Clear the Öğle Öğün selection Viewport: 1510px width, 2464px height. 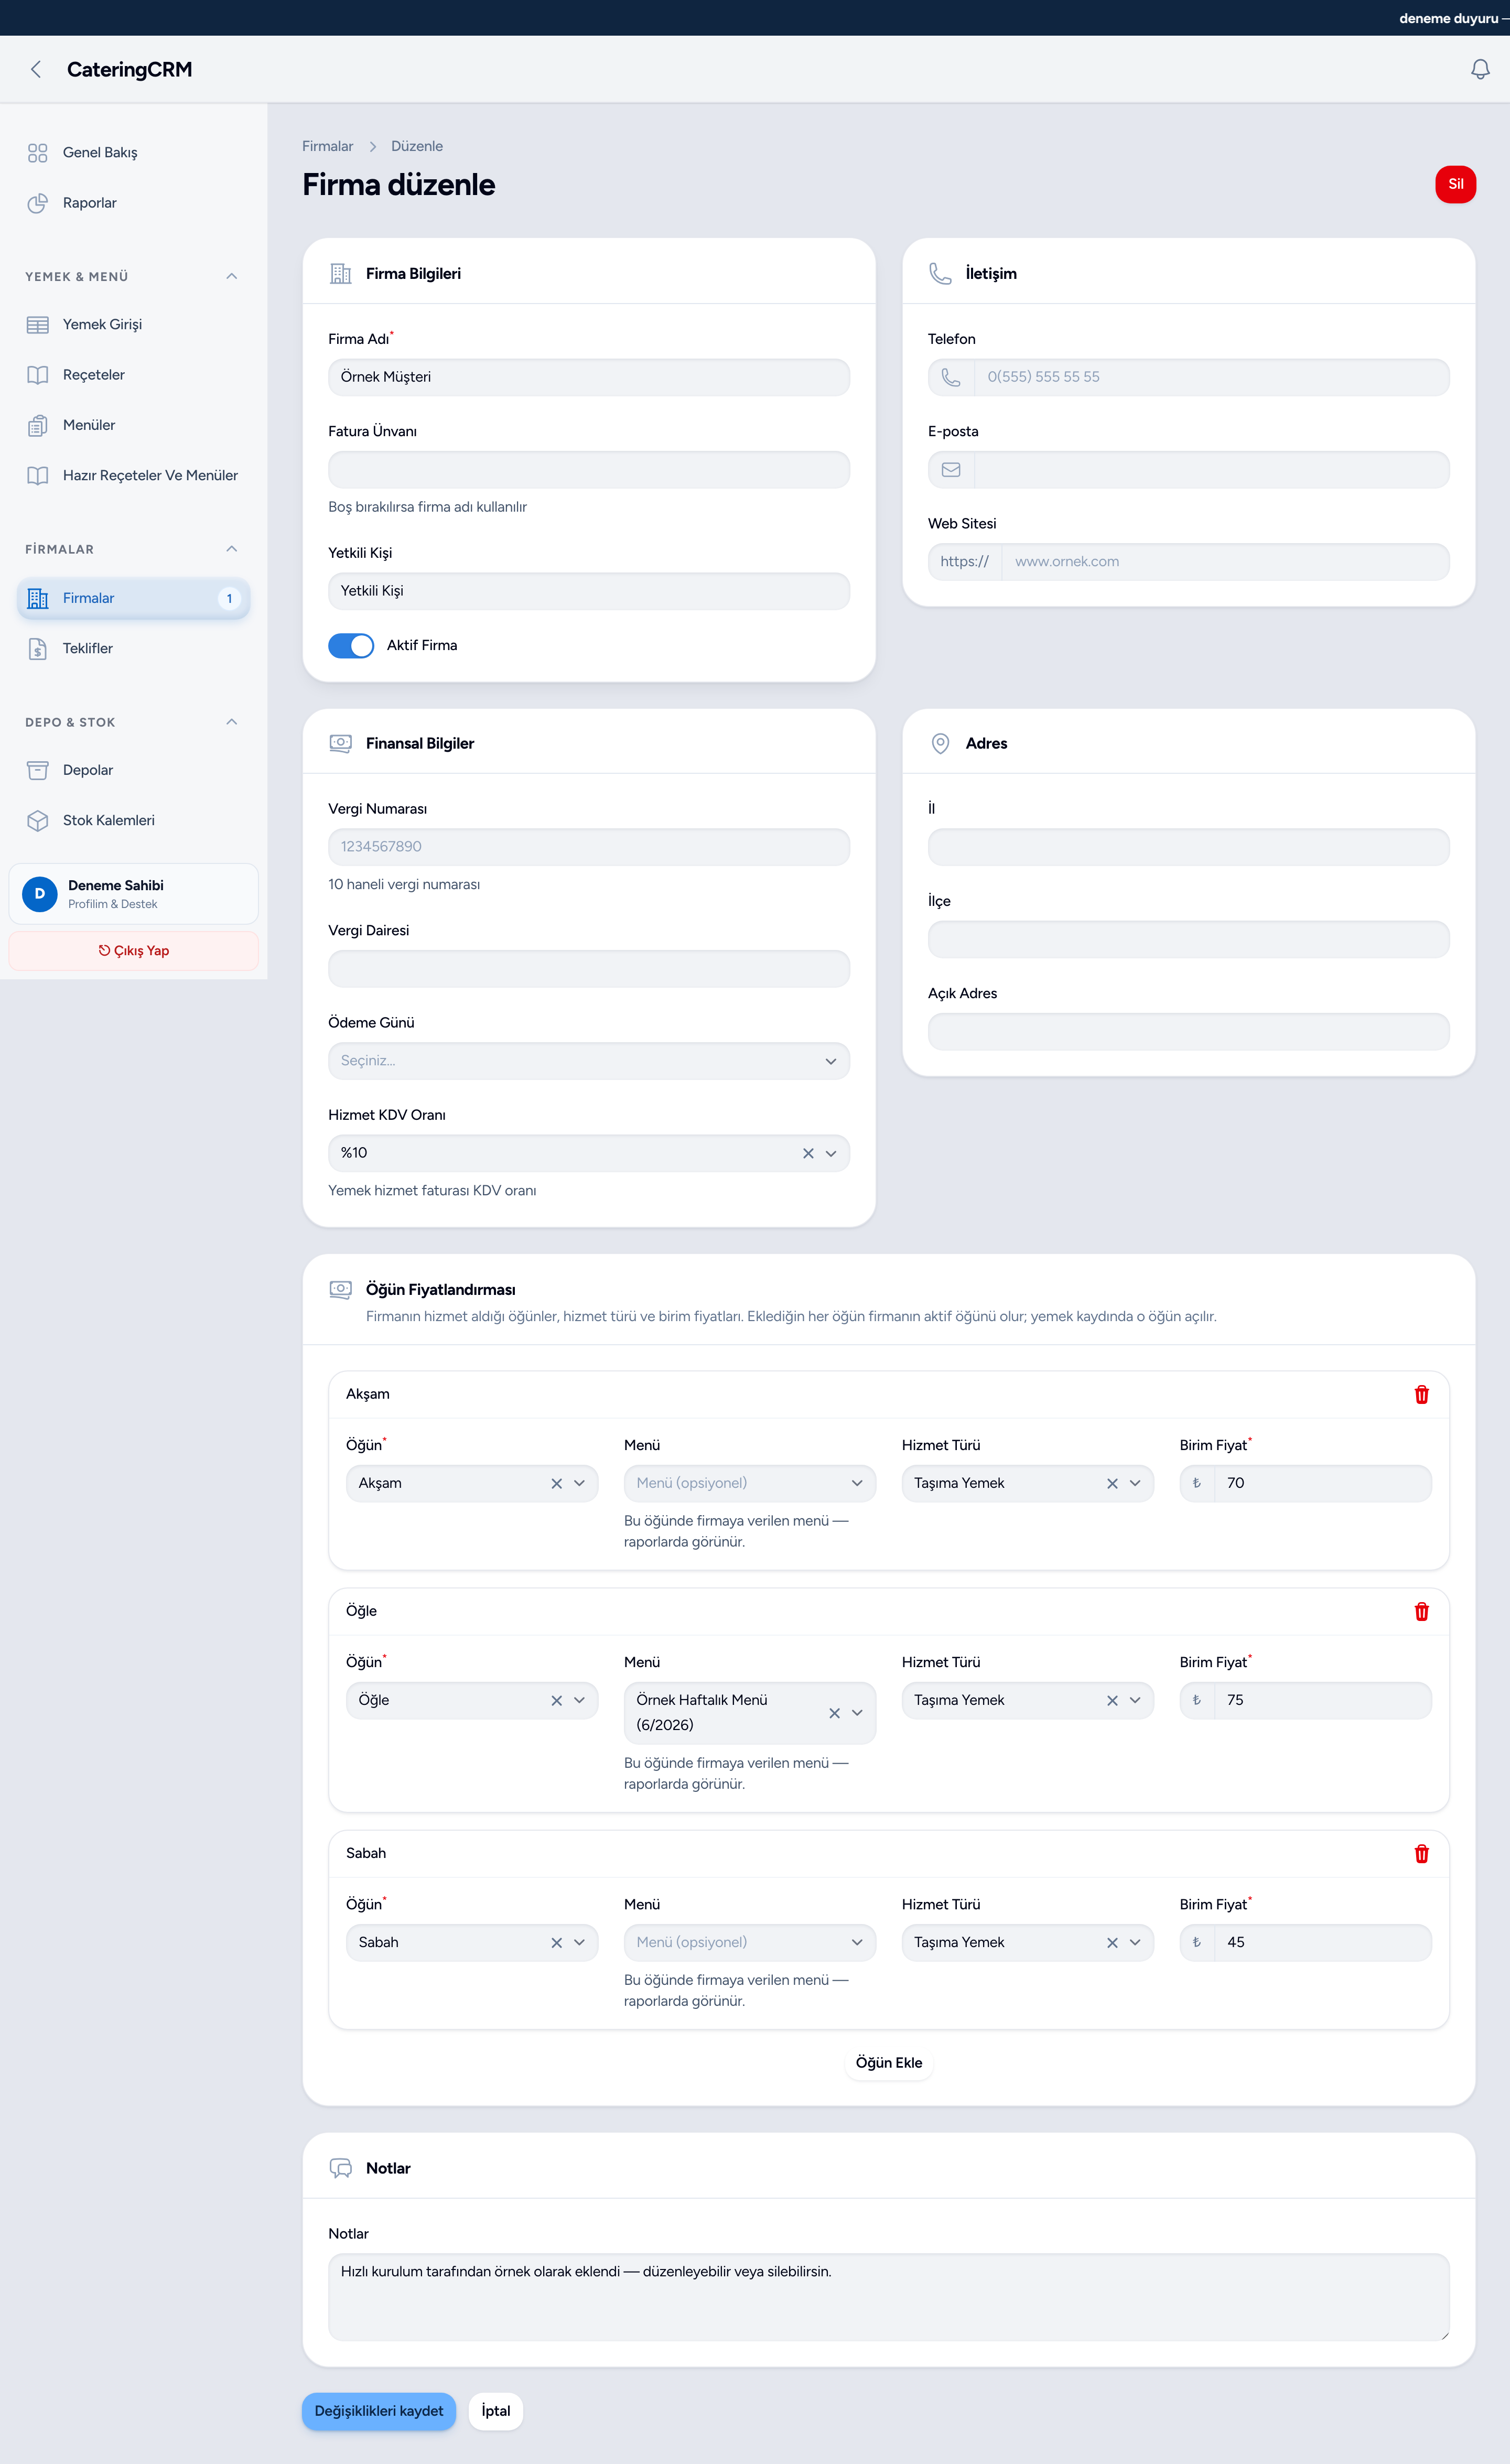[x=557, y=1700]
